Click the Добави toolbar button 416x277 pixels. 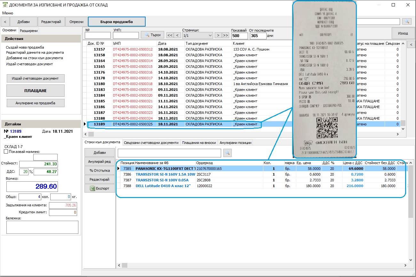24,22
